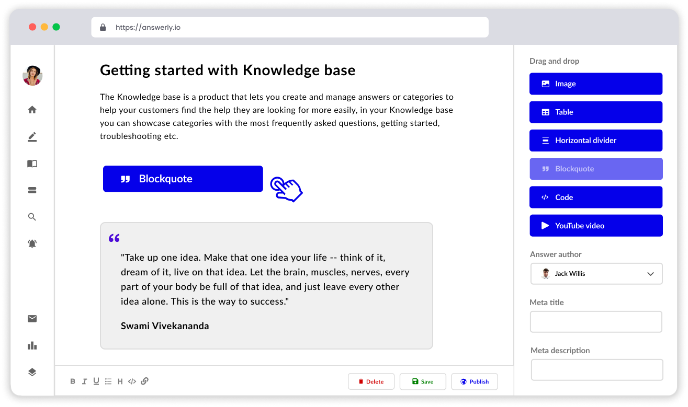Go to Home via sidebar house icon
This screenshot has width=688, height=407.
pyautogui.click(x=32, y=110)
